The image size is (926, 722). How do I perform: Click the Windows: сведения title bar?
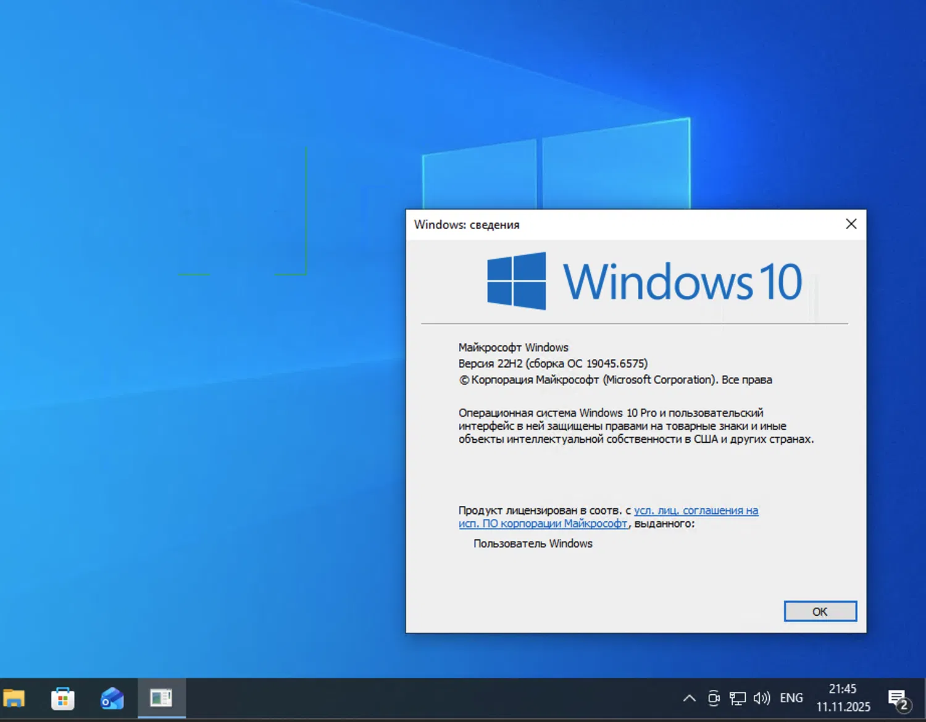pos(556,224)
